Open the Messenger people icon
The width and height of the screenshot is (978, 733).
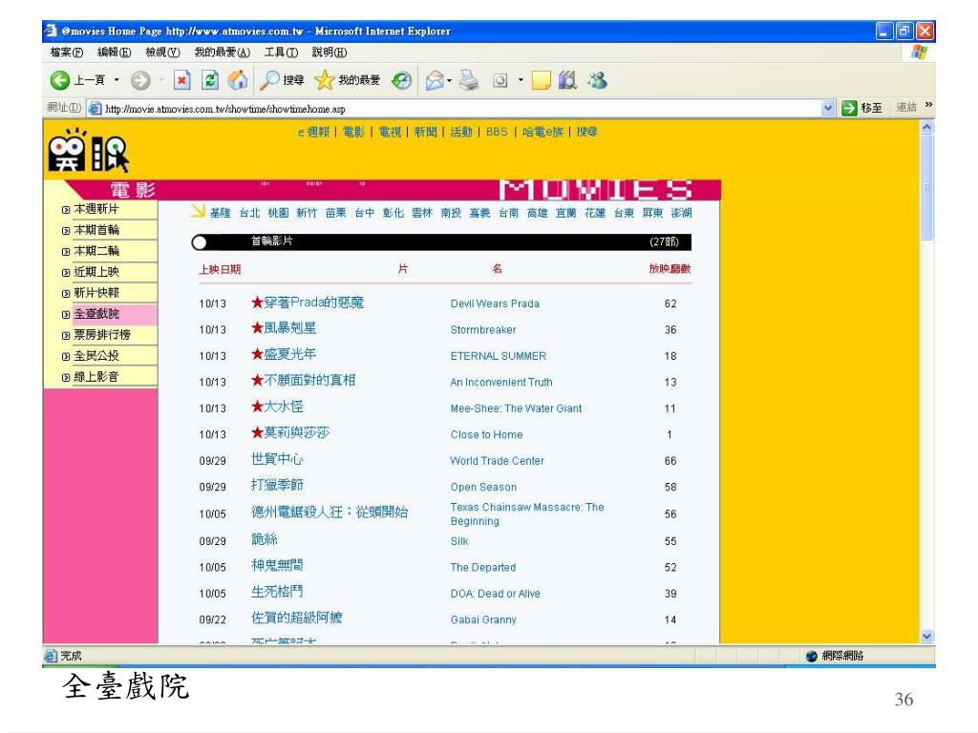(598, 80)
